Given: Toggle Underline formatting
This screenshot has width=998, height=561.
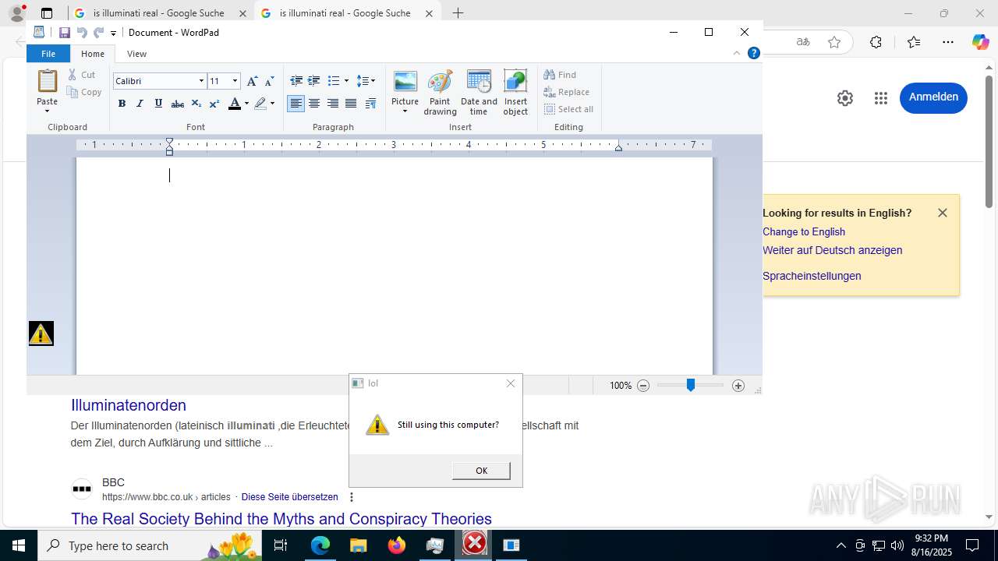Looking at the screenshot, I should (158, 104).
